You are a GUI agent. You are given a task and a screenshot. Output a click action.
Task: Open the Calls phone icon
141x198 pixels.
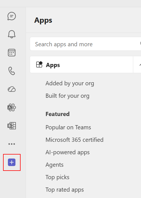point(12,71)
